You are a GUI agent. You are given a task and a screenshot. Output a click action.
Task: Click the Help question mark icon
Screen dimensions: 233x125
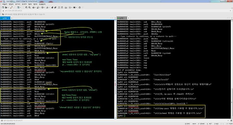click(80, 7)
